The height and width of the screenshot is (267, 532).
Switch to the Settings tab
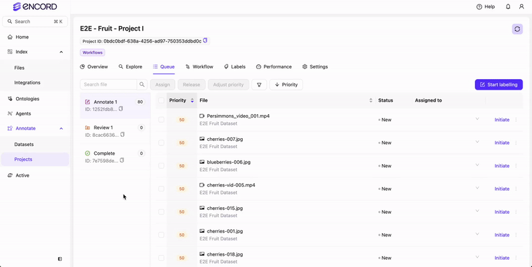pyautogui.click(x=315, y=66)
